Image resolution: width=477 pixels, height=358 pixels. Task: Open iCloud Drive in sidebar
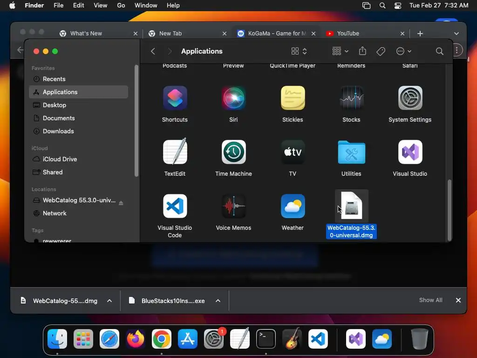78,159
